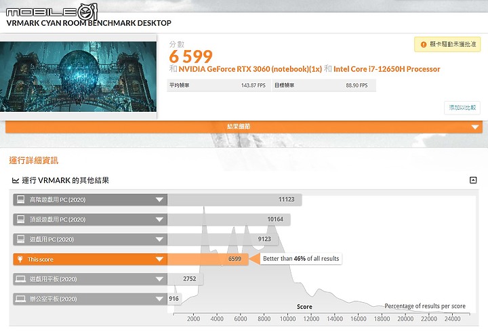488x332 pixels.
Task: Click the laptop icon in the 2752 row
Action: tap(20, 279)
